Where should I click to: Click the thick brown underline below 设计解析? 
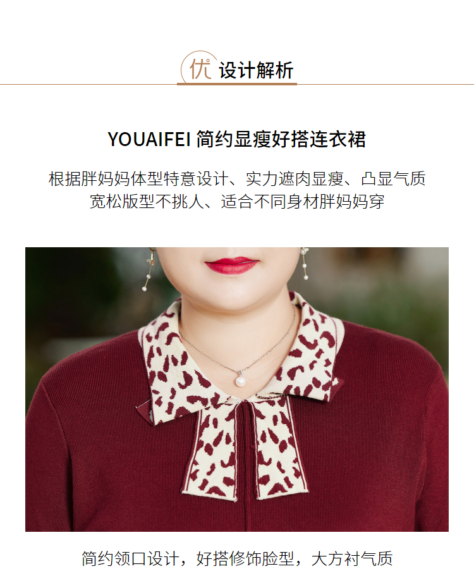click(236, 84)
